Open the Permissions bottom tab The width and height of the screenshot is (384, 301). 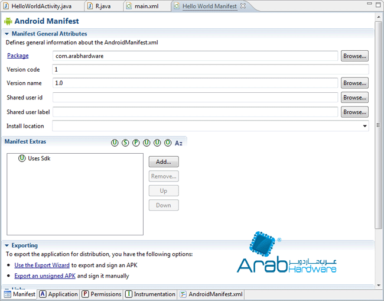pos(102,294)
